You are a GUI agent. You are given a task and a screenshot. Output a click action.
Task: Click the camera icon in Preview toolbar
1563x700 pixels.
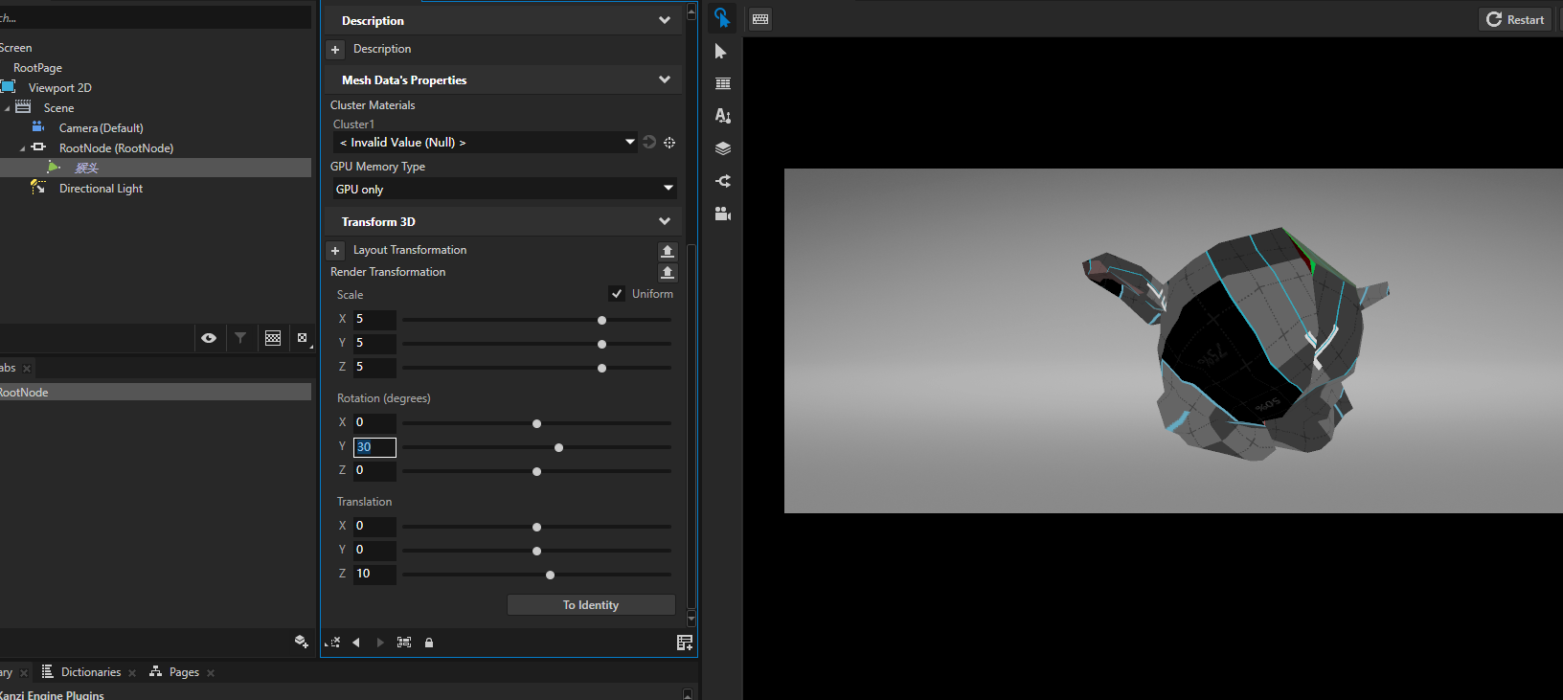pos(723,214)
